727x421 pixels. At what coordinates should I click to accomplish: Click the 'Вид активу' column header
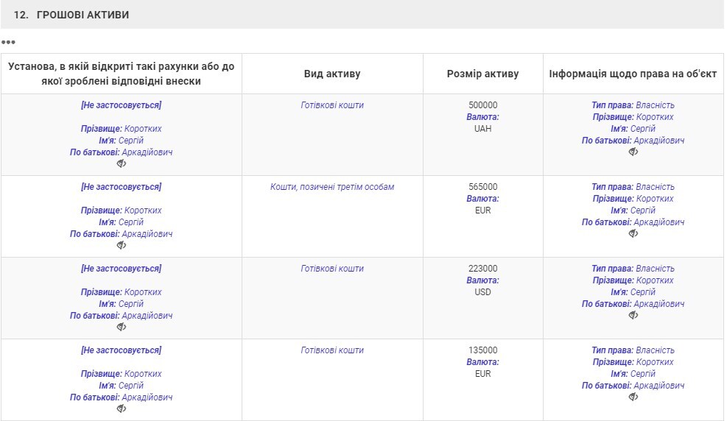[332, 74]
